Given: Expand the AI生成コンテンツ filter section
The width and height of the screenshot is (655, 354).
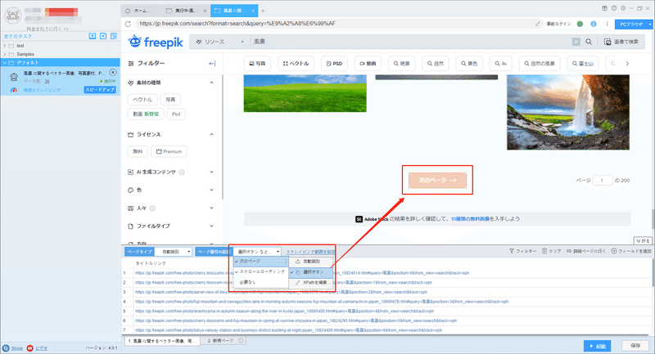Looking at the screenshot, I should coord(212,172).
